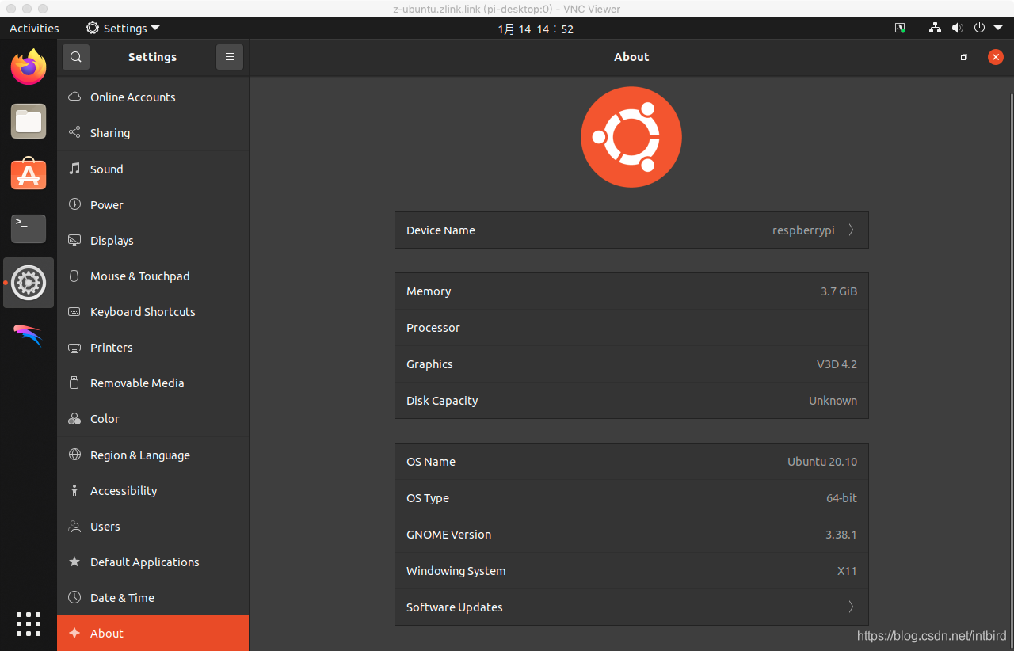Click the Memory value 3.7 GiB
1014x651 pixels.
point(839,291)
